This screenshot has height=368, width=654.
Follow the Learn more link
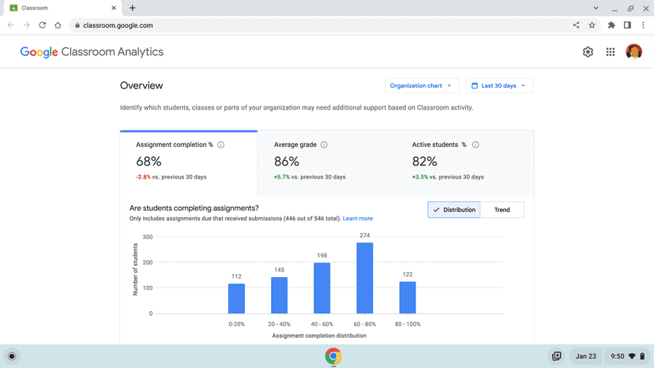358,219
